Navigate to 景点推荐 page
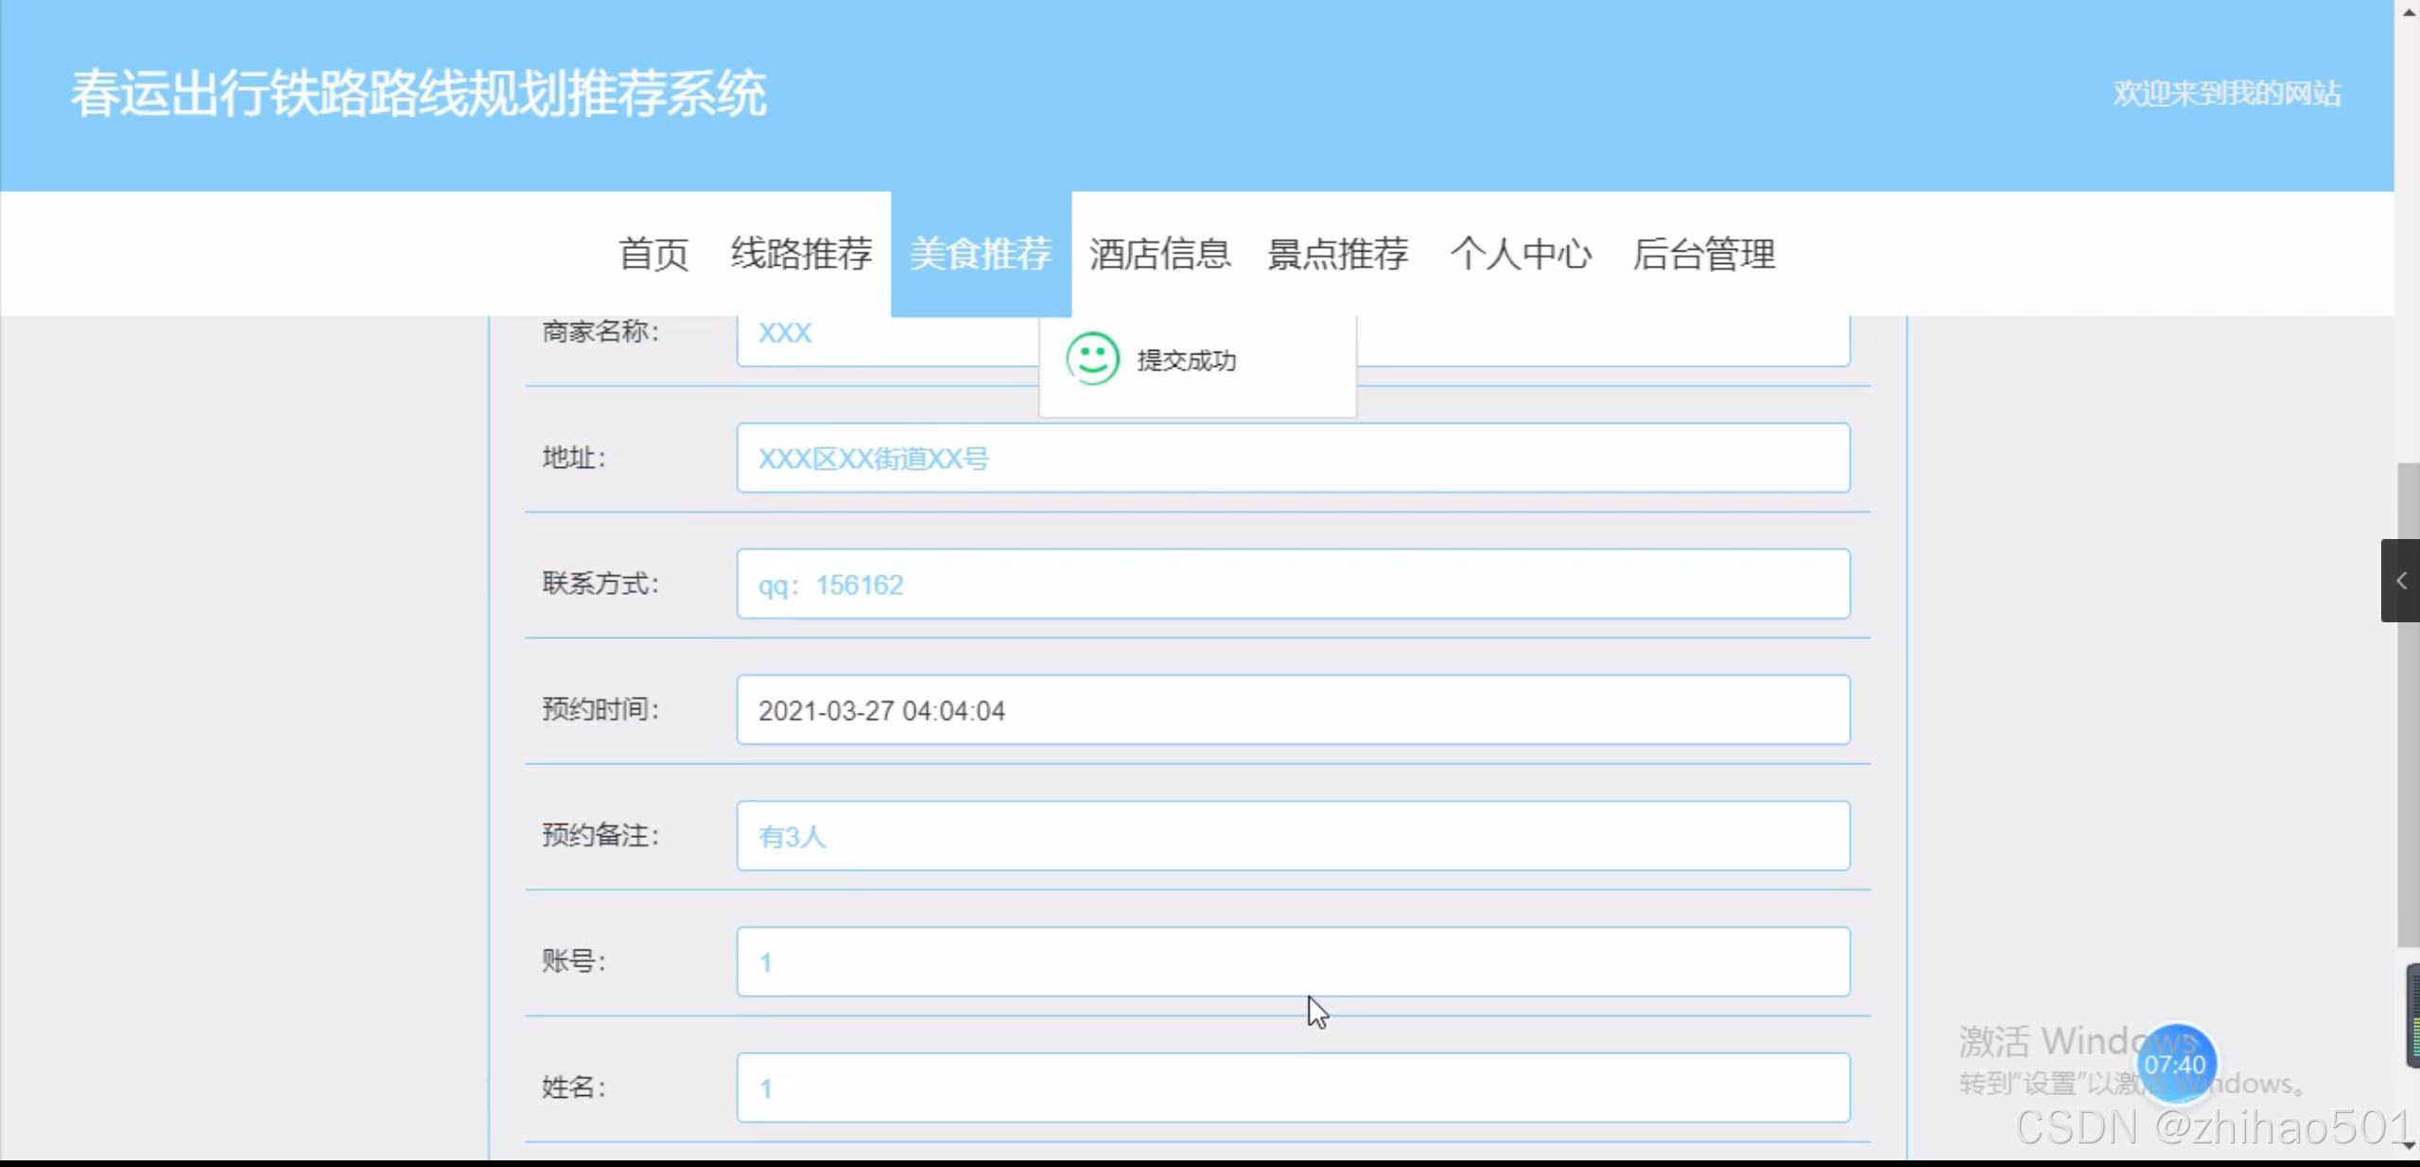 [1338, 253]
